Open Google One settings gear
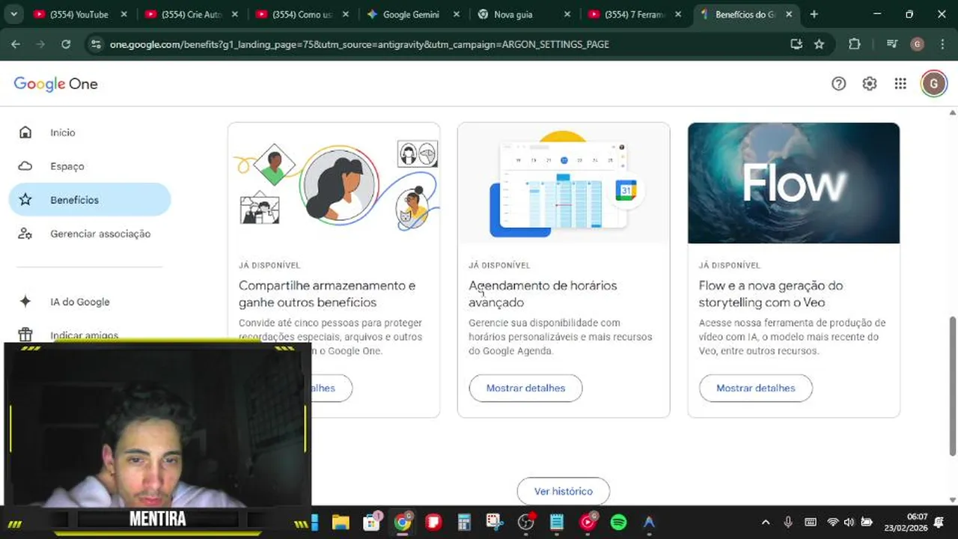 869,84
